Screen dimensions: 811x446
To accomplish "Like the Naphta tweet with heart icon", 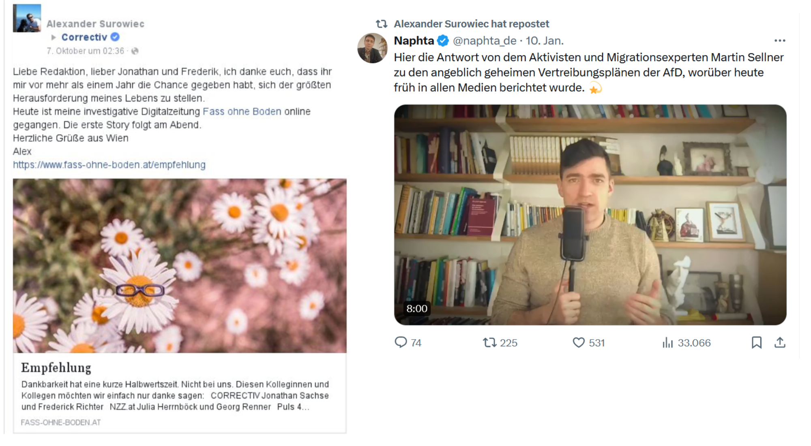I will [578, 343].
